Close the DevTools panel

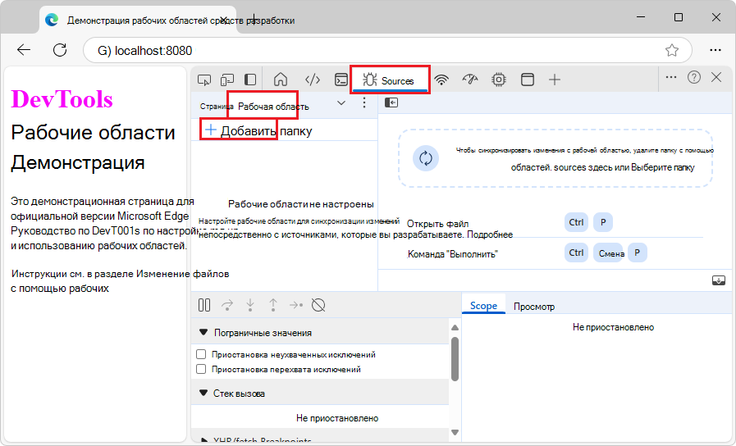[716, 77]
